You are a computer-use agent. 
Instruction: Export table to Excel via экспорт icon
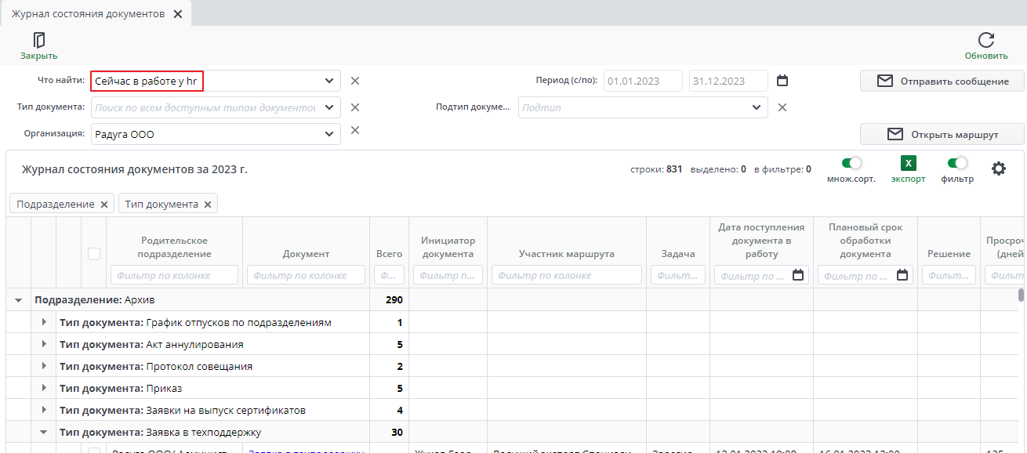tap(908, 163)
